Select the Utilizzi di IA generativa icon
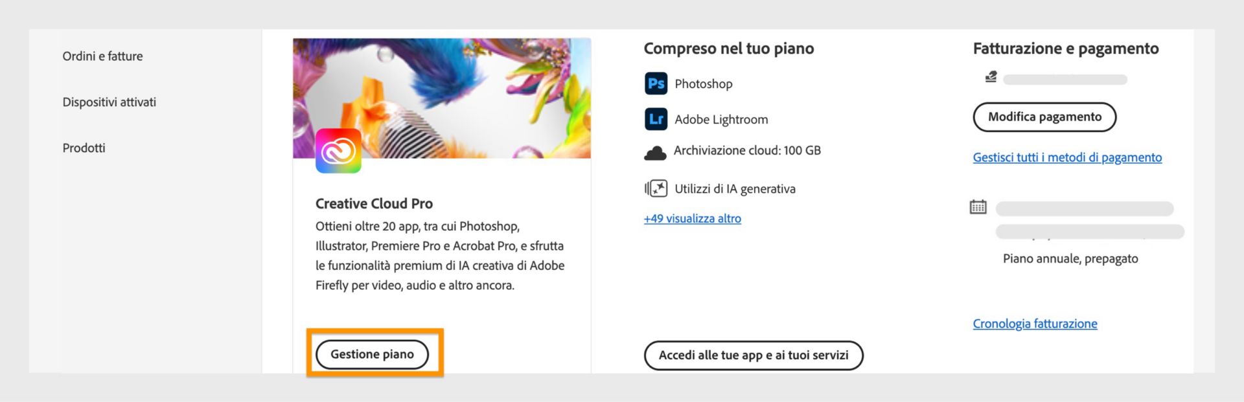The image size is (1244, 402). tap(655, 188)
